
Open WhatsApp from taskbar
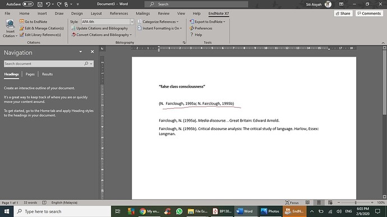(179, 211)
